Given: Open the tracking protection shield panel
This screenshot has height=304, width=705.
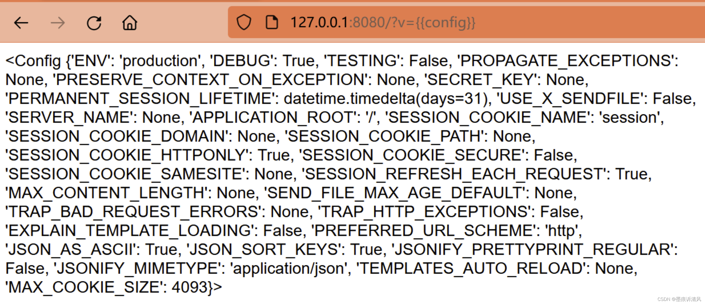Looking at the screenshot, I should [243, 22].
